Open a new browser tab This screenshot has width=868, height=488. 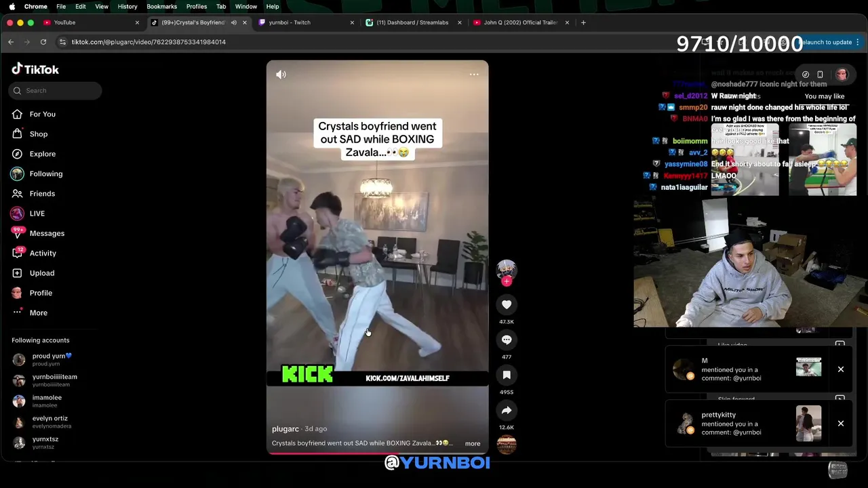(x=583, y=22)
